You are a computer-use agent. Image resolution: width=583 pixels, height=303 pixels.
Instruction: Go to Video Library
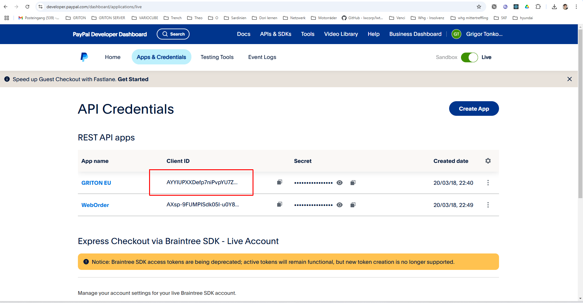341,34
